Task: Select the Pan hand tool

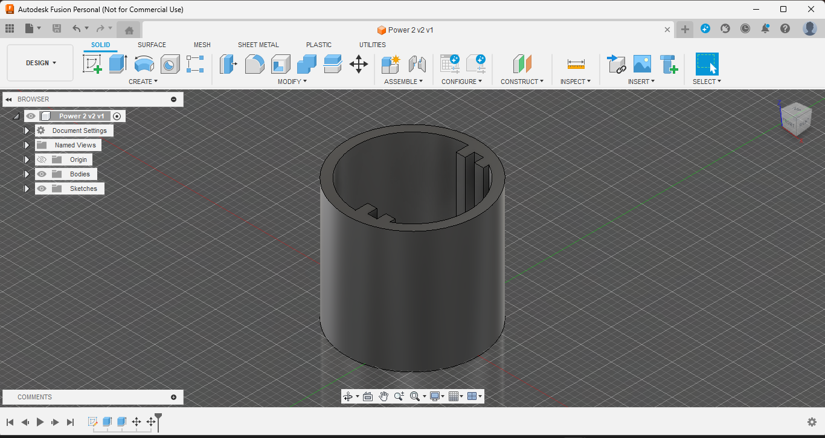Action: tap(384, 396)
